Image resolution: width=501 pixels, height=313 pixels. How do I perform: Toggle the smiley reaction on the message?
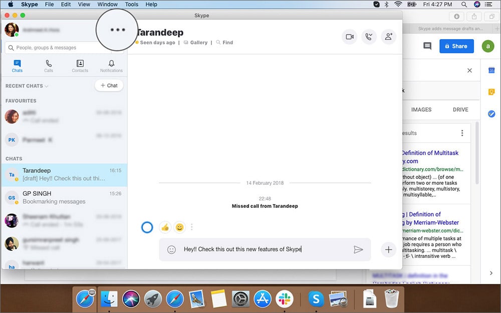point(179,227)
